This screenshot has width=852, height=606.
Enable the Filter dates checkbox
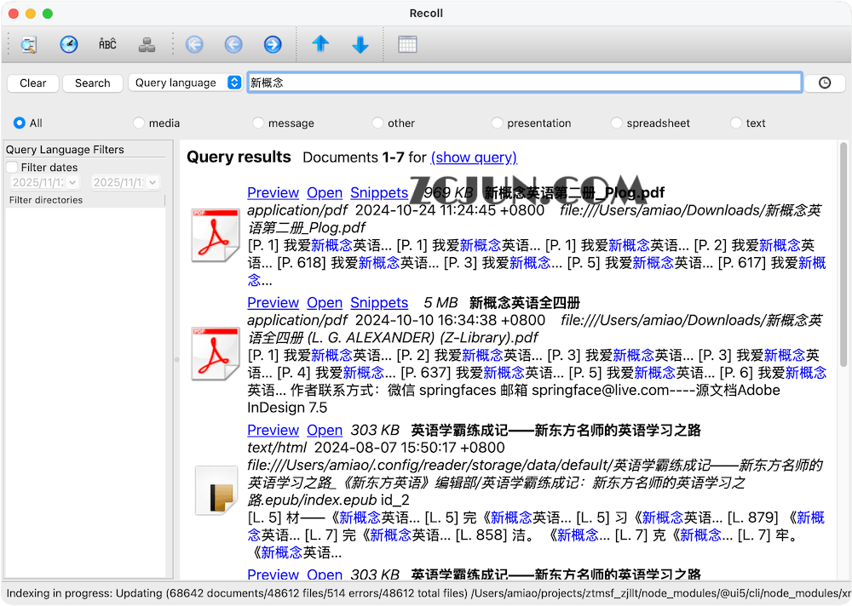[14, 167]
